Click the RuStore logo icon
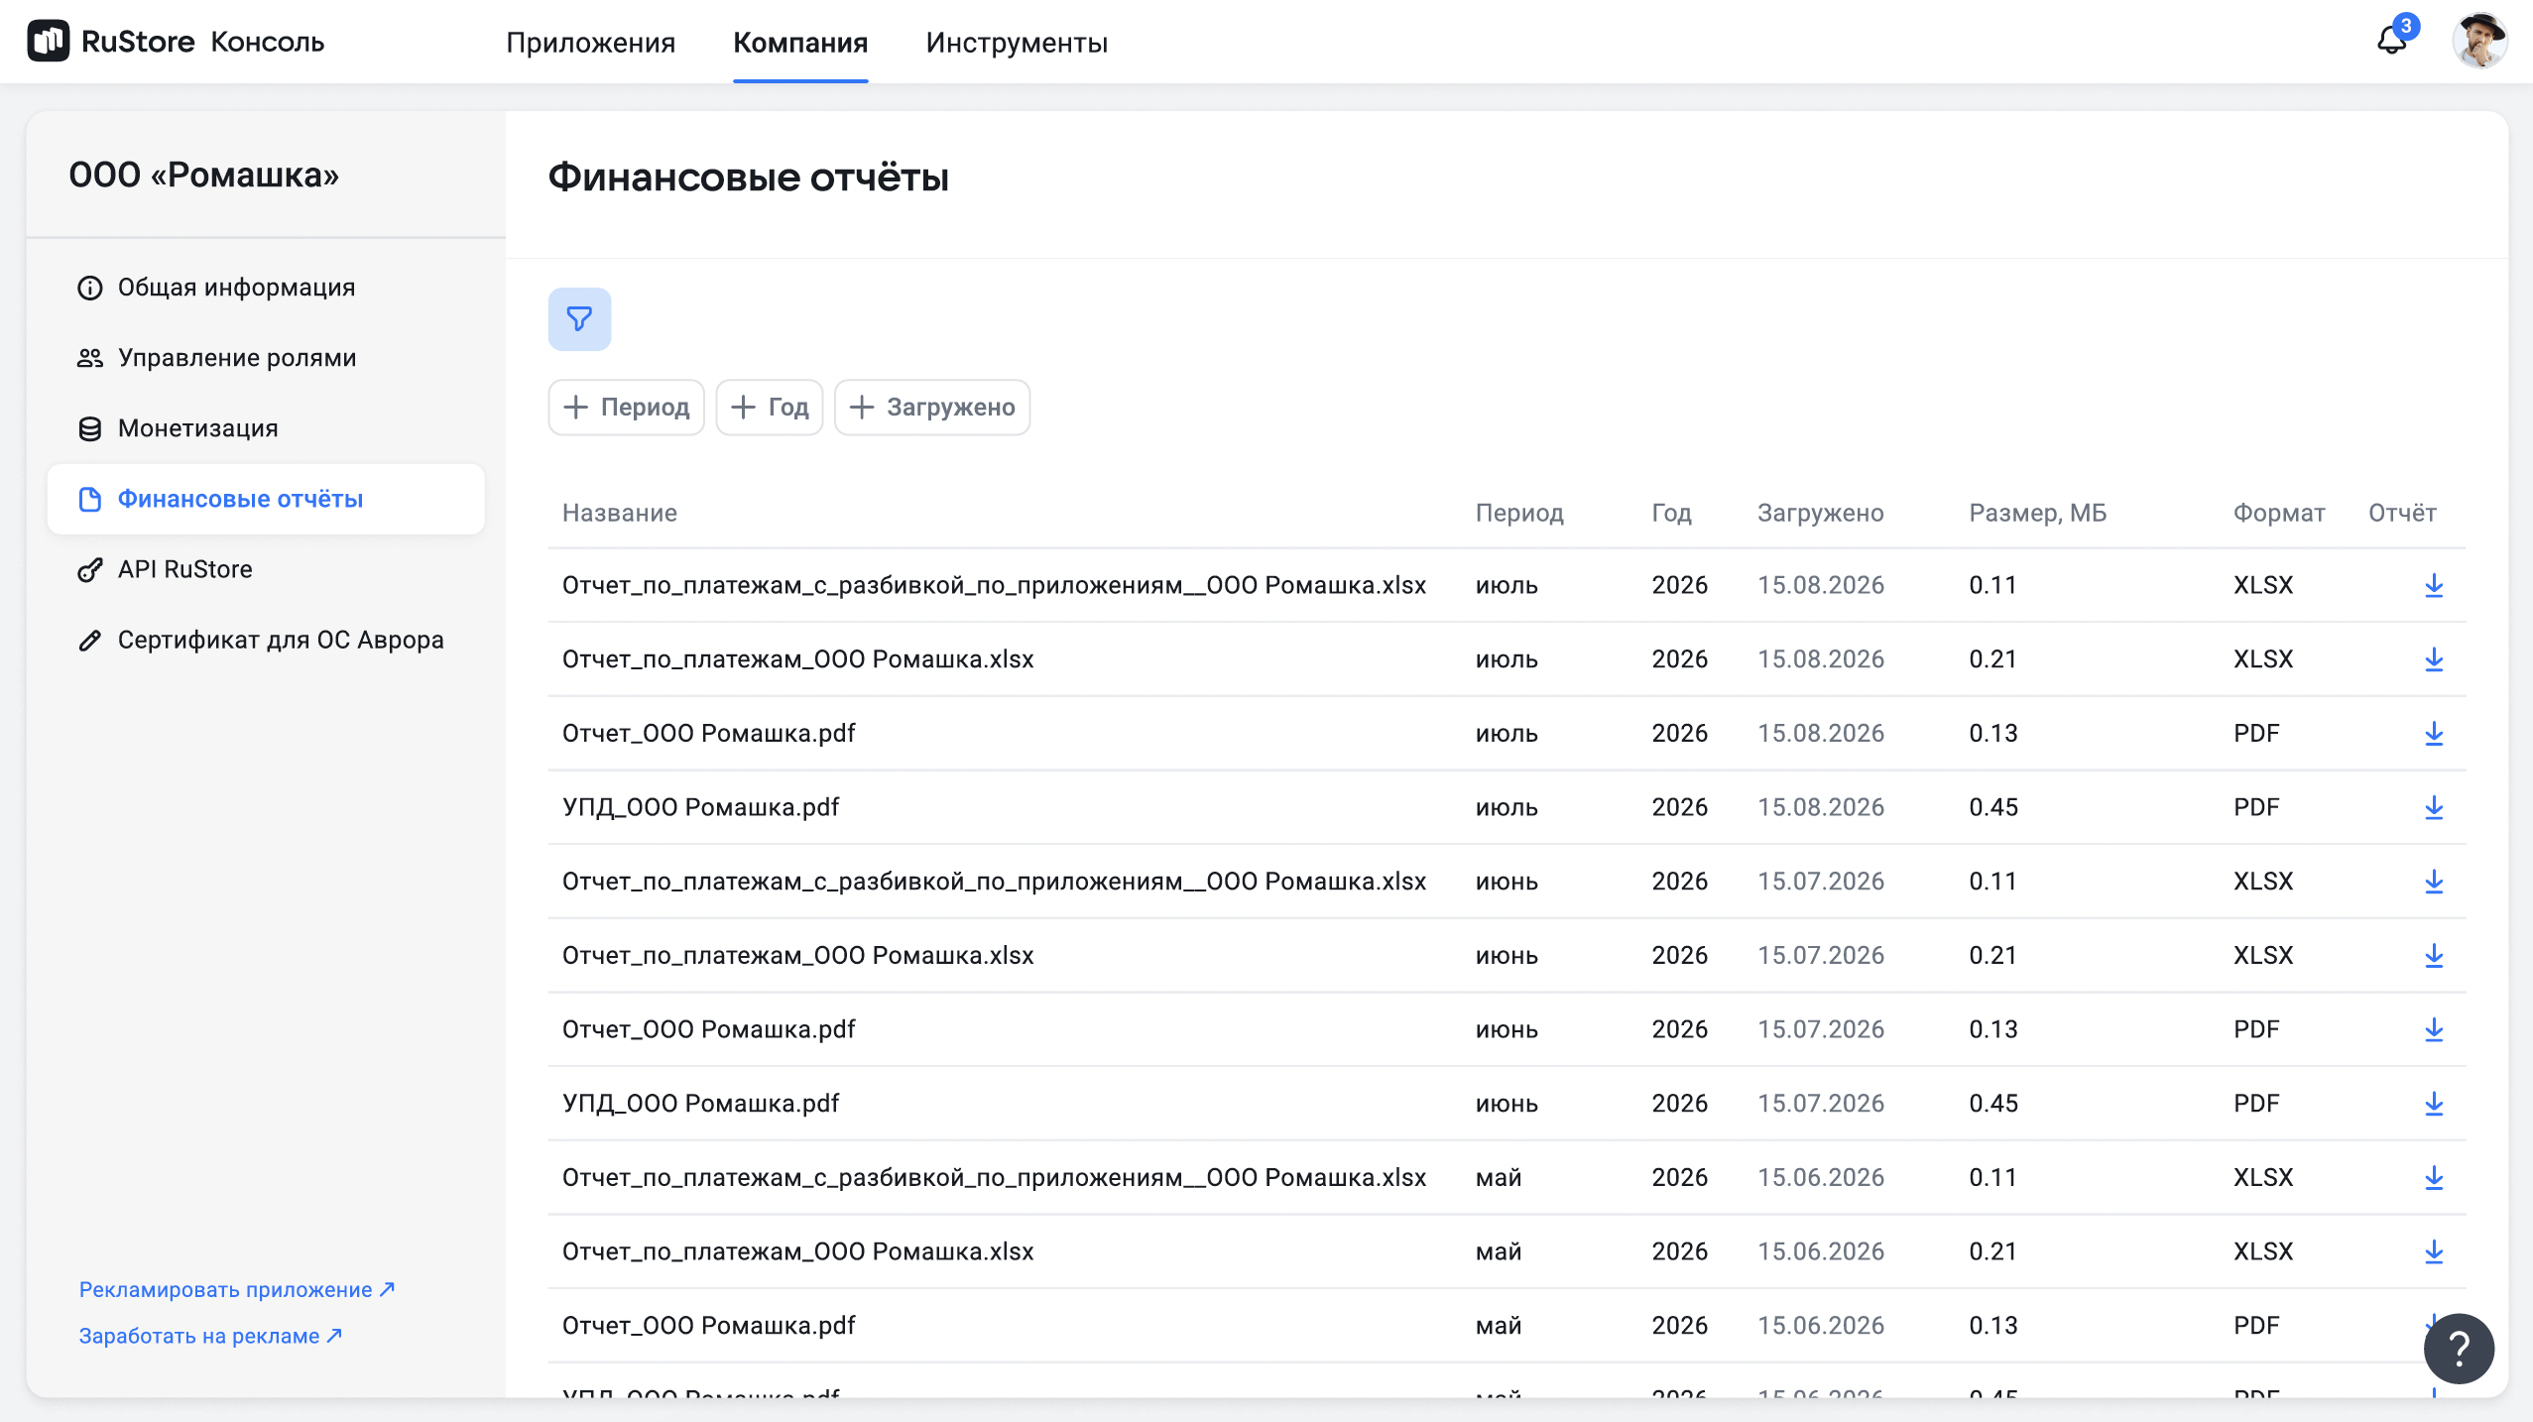Viewport: 2533px width, 1422px height. pos(48,42)
